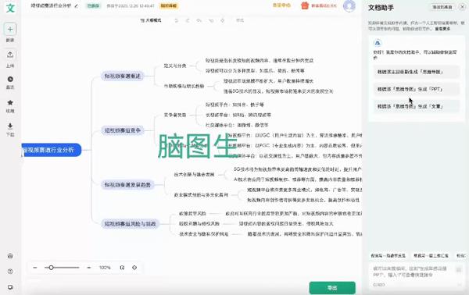Select the 市场规模与增长趋势 sub-node
Screen dimensions: 469x295
coord(184,87)
